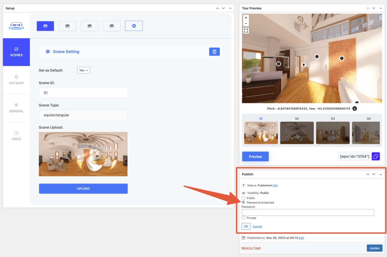Zoom in on the tour preview
This screenshot has width=387, height=257.
click(x=246, y=18)
